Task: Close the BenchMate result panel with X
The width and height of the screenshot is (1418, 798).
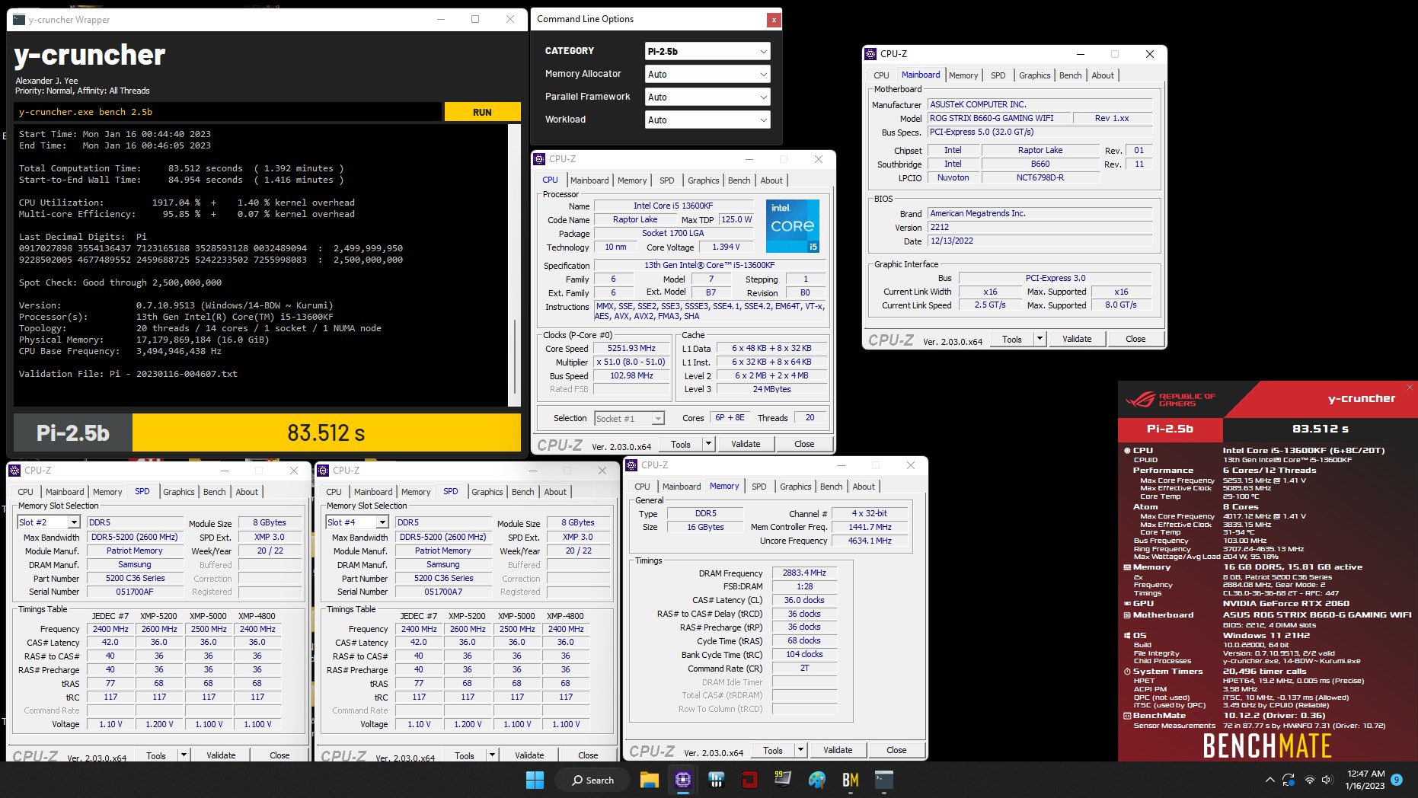Action: coord(1410,388)
